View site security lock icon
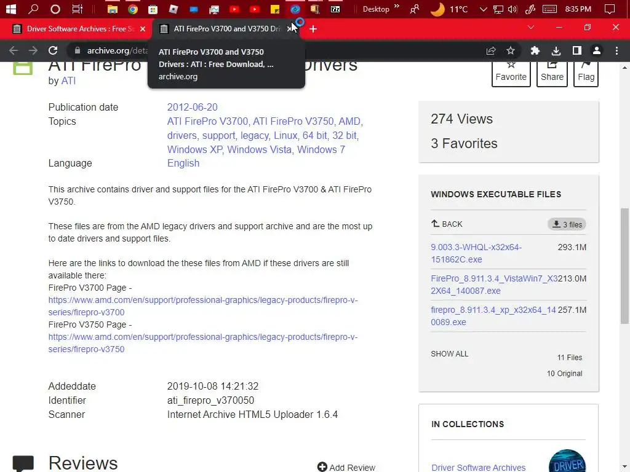This screenshot has width=630, height=472. click(x=78, y=50)
